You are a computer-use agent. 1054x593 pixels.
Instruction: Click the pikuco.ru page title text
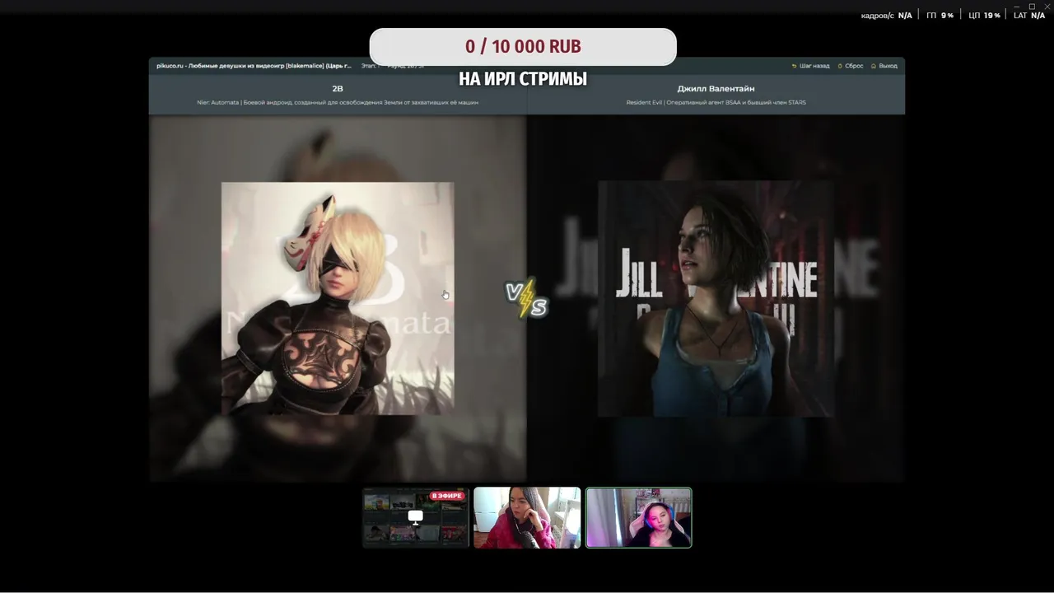tap(254, 66)
